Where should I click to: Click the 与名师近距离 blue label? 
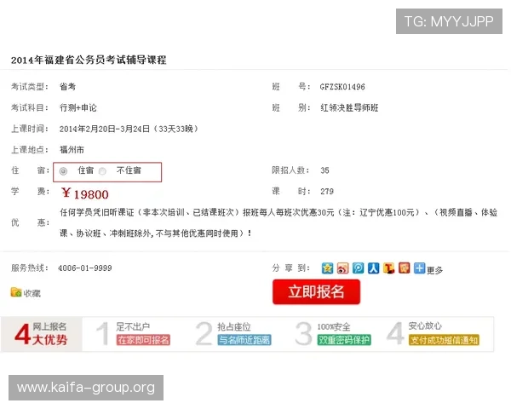point(244,340)
